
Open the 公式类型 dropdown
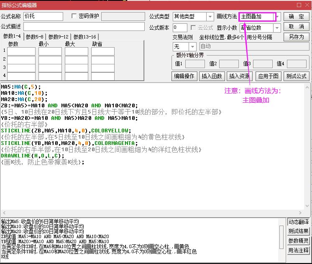(x=210, y=17)
